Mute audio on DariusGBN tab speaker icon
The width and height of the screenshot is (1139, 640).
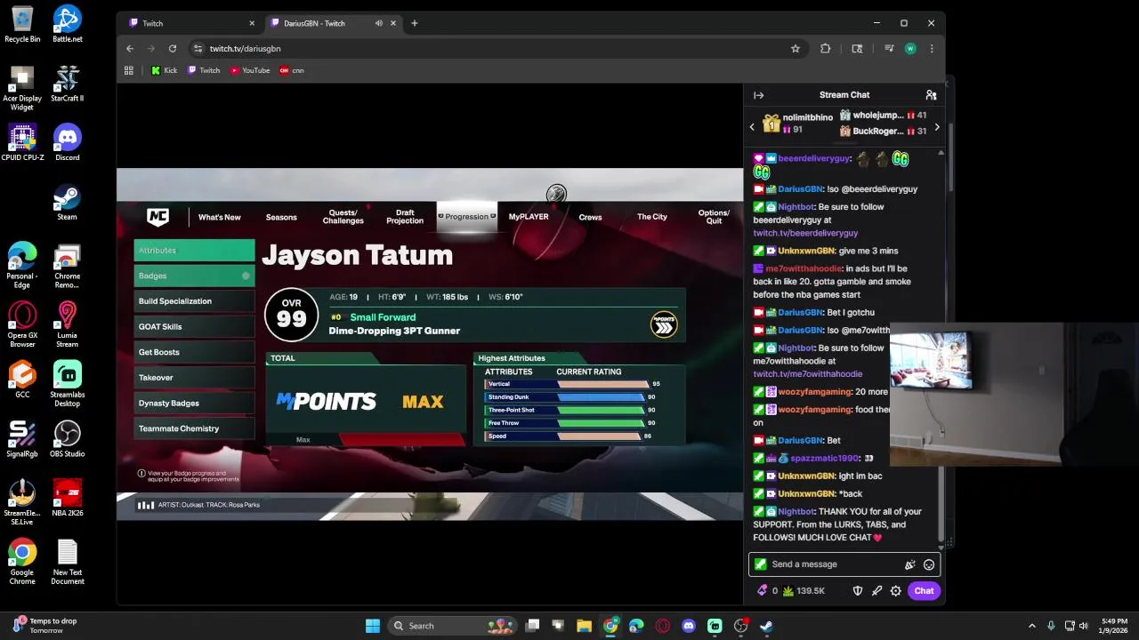click(379, 23)
